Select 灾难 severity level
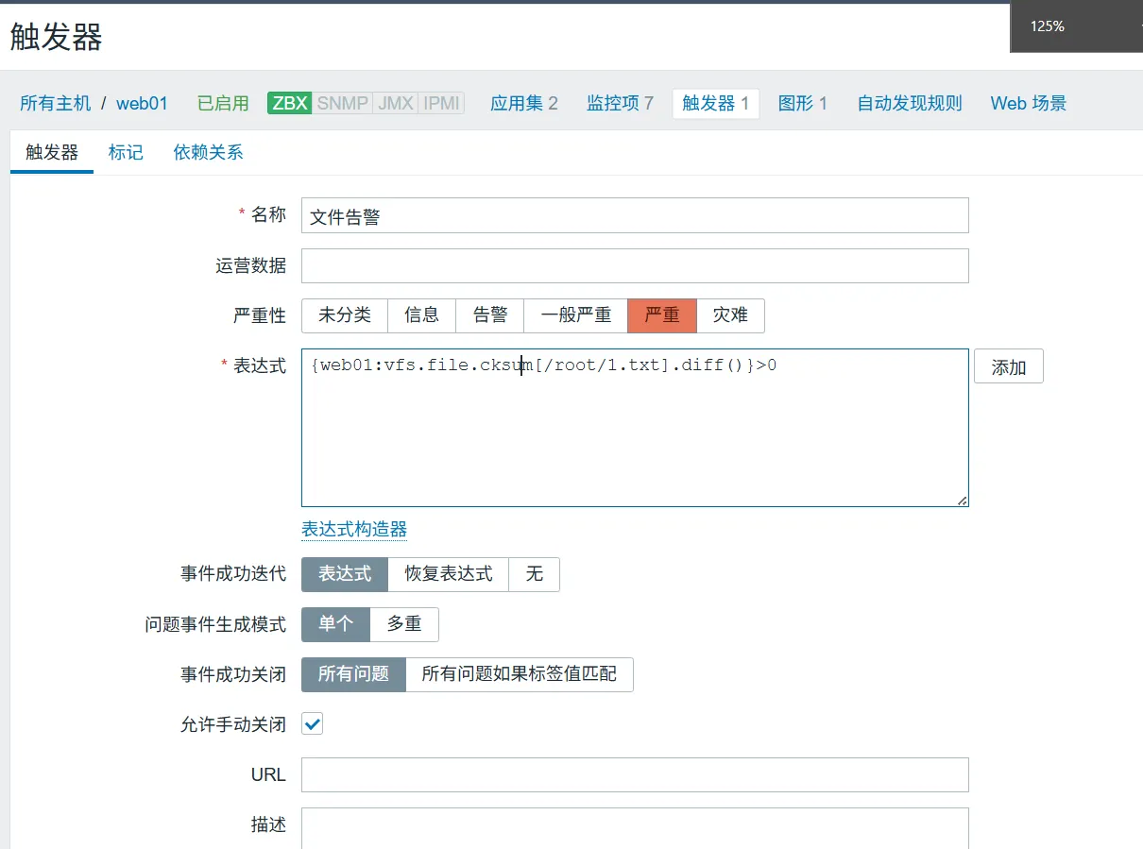 pos(730,315)
